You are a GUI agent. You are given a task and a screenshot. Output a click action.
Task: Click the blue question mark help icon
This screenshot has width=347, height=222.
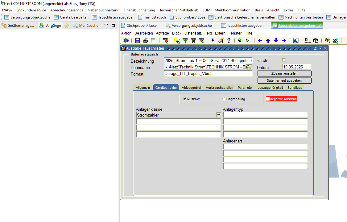pyautogui.click(x=229, y=40)
